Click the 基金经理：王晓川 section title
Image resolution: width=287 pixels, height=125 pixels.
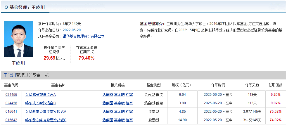coord(27,7)
